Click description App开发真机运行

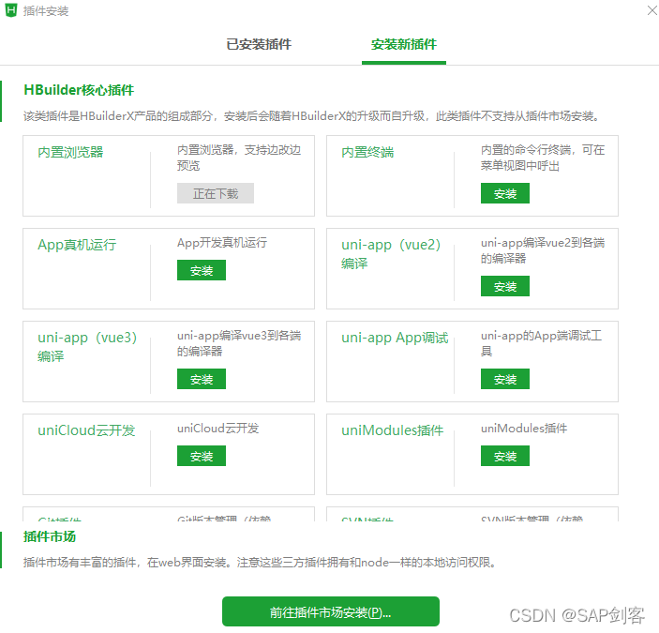tap(222, 243)
